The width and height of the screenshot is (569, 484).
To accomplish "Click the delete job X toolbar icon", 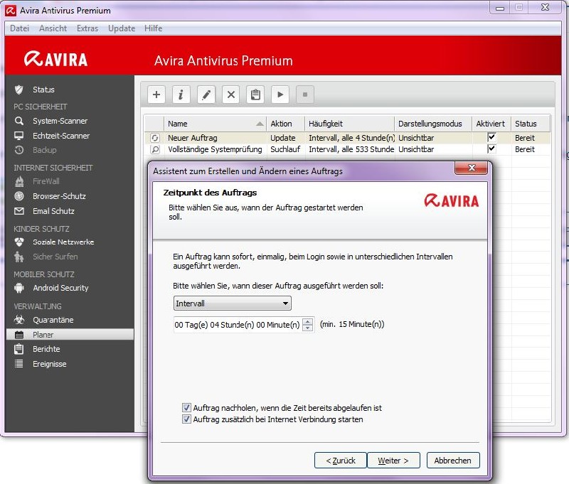I will point(230,95).
